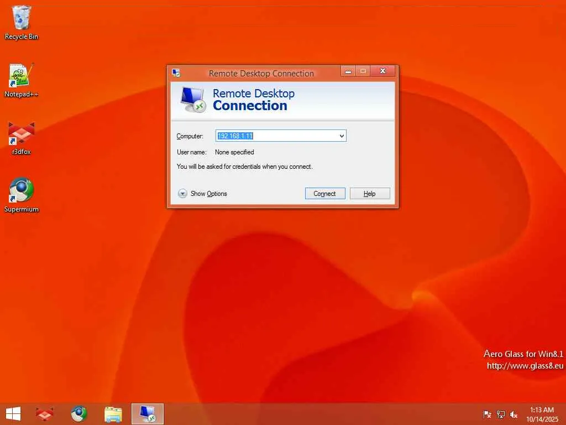Click the 'Computer:' label

(x=190, y=136)
